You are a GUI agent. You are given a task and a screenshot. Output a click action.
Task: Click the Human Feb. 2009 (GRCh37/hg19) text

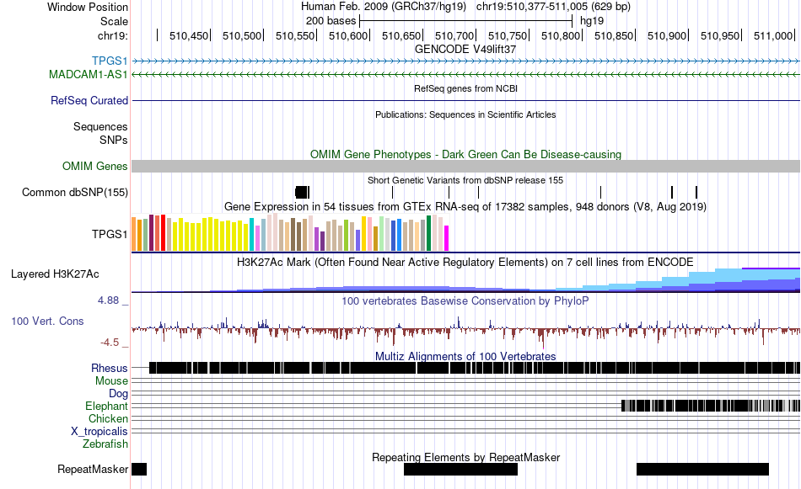point(384,7)
